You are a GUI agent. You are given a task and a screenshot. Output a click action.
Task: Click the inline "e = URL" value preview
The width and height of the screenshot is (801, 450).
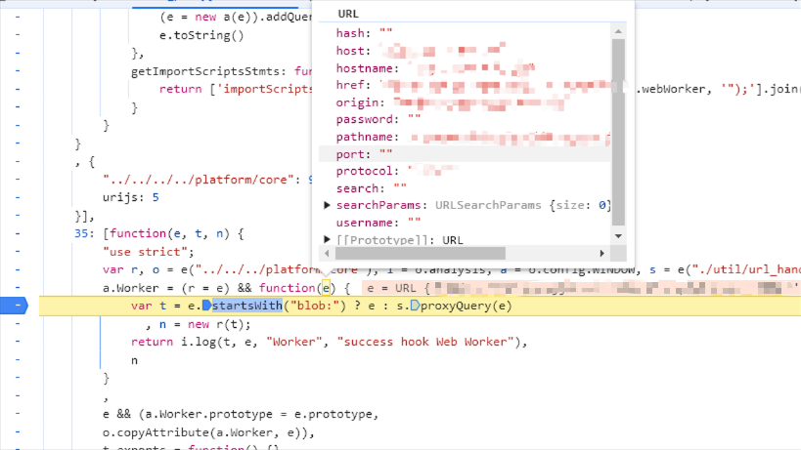click(391, 288)
